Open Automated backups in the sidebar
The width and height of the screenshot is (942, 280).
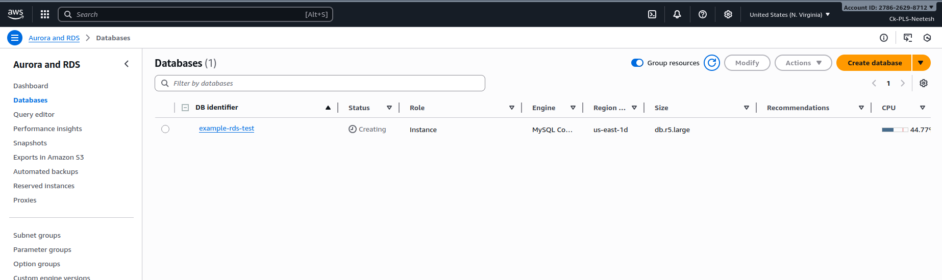click(x=45, y=171)
